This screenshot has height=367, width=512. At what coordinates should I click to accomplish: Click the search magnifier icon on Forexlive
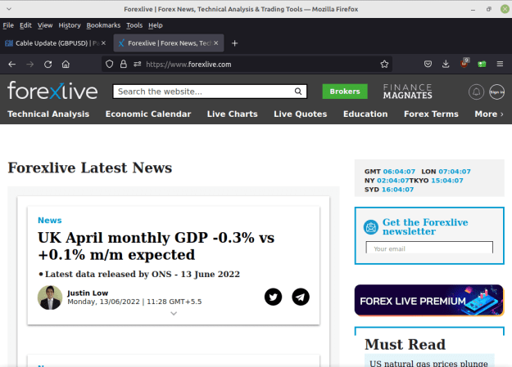point(298,92)
